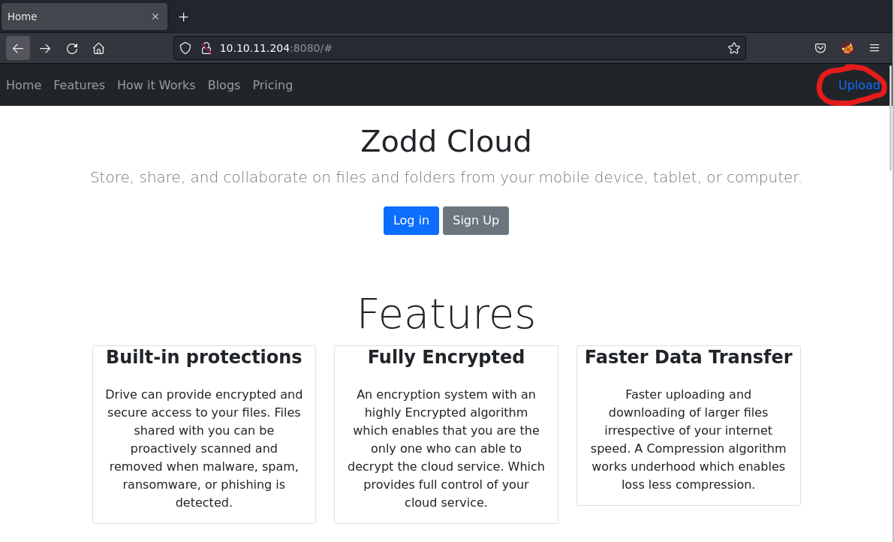Click the browser forward arrow
The height and width of the screenshot is (542, 894).
click(x=45, y=49)
